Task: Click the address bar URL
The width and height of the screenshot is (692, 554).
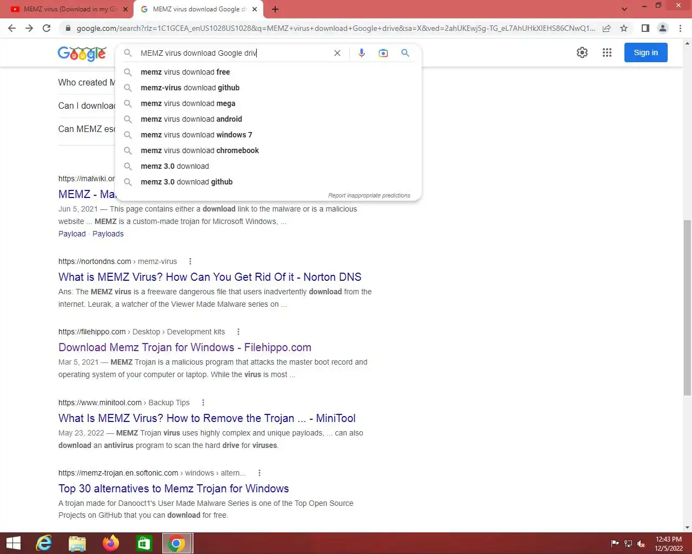Action: point(335,28)
